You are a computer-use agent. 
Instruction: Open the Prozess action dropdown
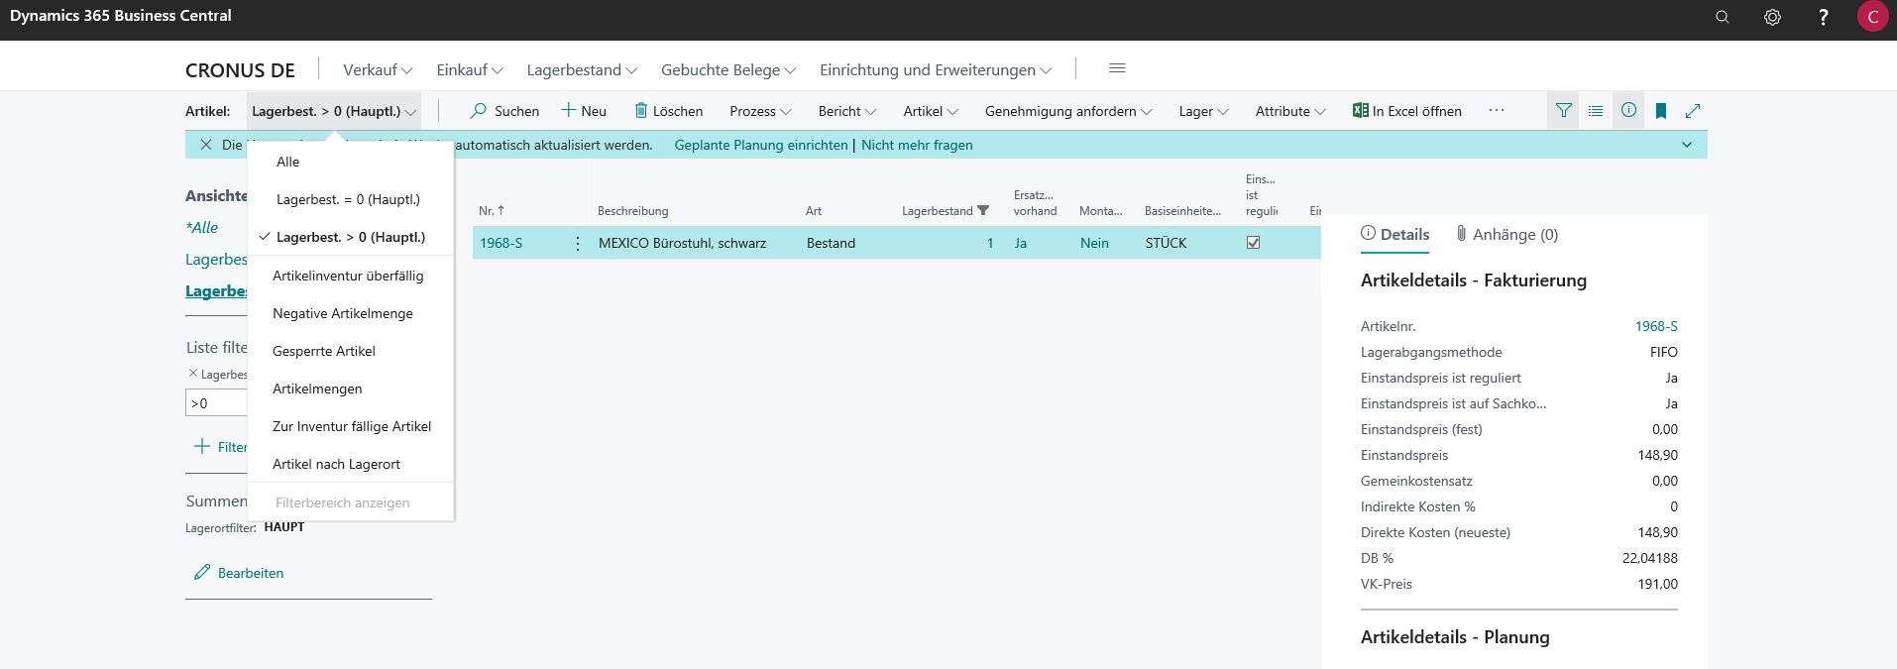coord(760,111)
